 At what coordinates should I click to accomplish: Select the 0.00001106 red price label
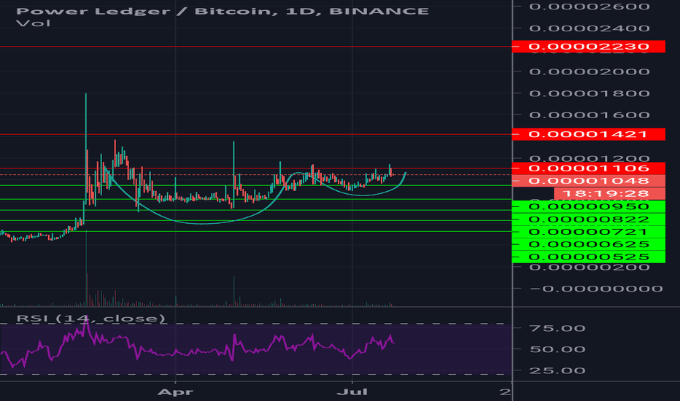[589, 168]
